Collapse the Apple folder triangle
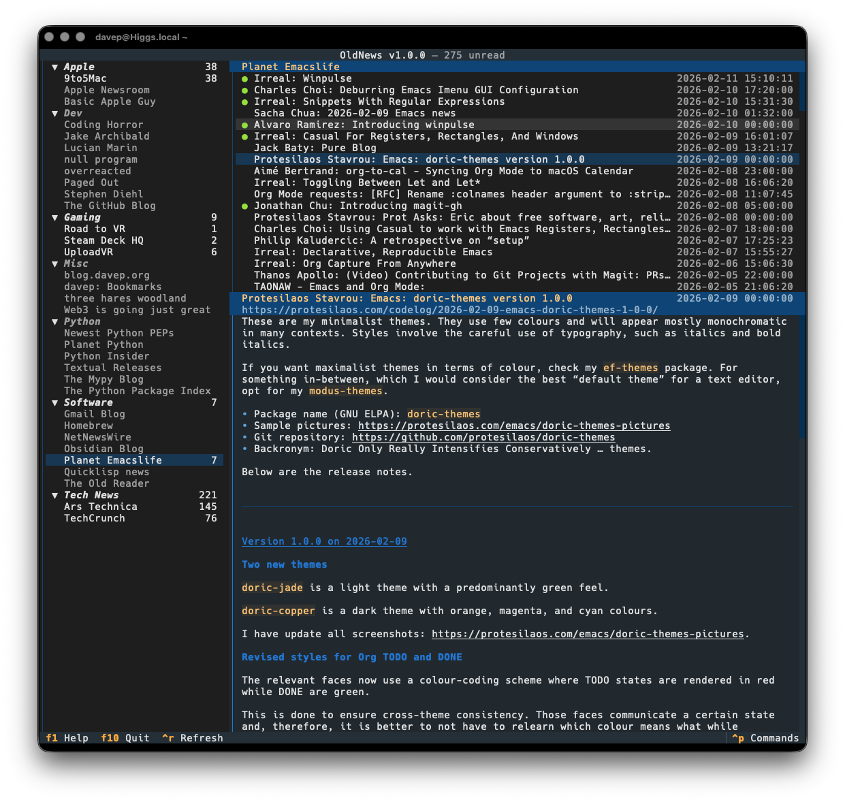The image size is (845, 802). tap(55, 67)
